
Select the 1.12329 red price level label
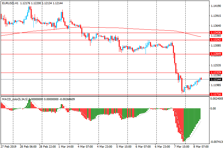click(216, 73)
